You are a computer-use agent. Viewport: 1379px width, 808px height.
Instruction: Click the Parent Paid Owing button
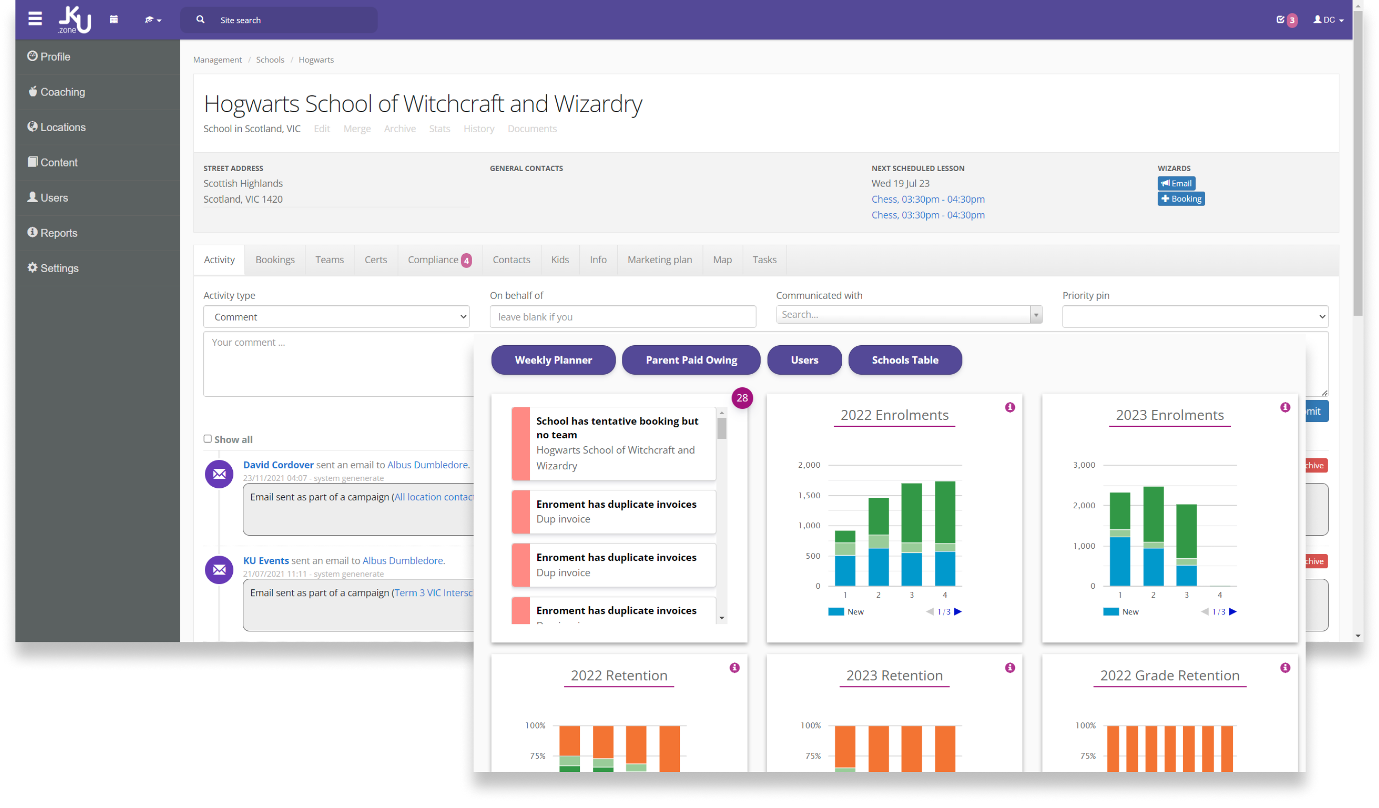pyautogui.click(x=691, y=360)
